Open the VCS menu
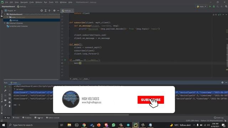 click(x=57, y=2)
